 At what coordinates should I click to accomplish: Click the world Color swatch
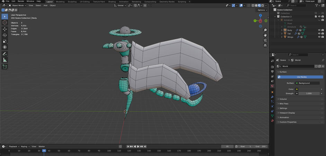click(309, 89)
